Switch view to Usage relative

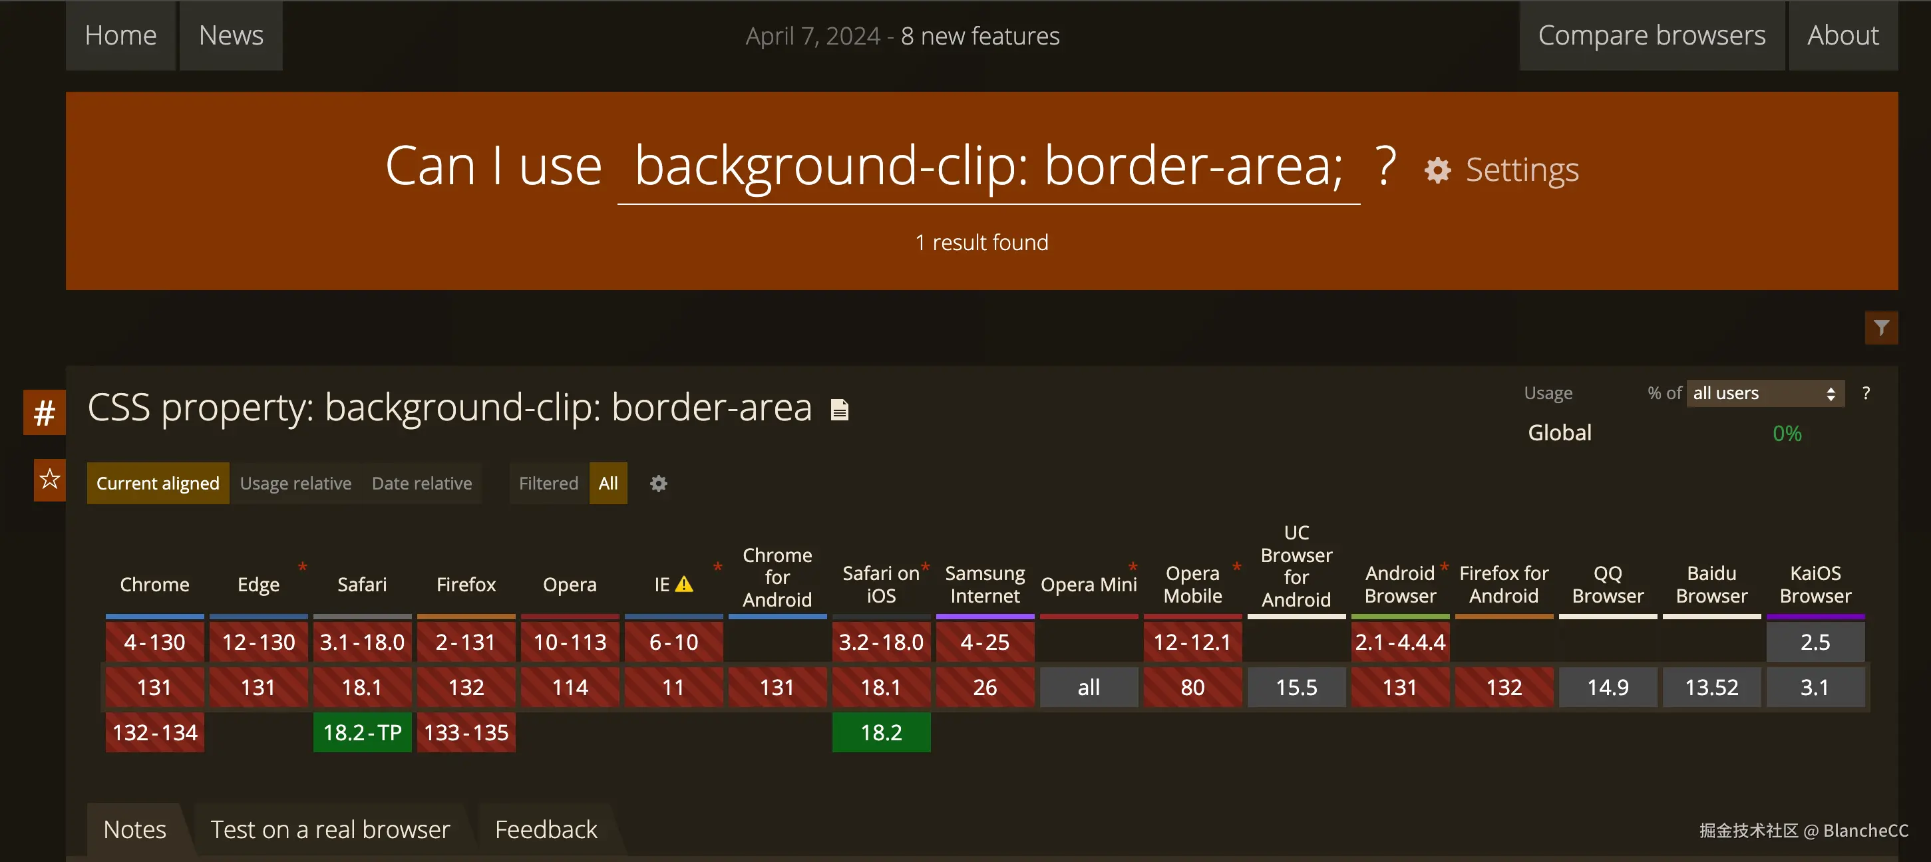pos(295,484)
